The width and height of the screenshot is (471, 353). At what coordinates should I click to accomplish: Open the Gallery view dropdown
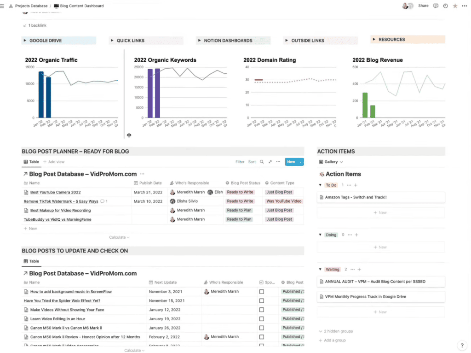coord(331,162)
